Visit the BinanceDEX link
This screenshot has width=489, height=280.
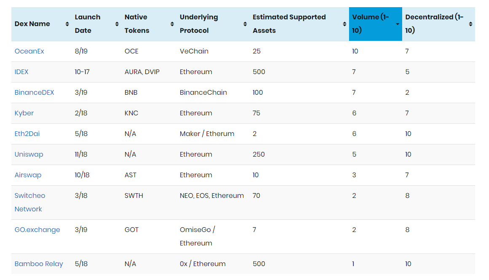pos(34,93)
